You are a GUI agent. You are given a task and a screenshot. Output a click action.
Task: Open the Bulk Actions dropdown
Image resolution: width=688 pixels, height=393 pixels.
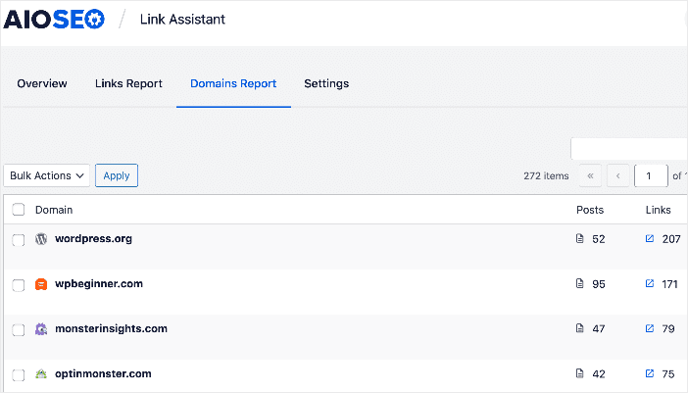tap(46, 175)
